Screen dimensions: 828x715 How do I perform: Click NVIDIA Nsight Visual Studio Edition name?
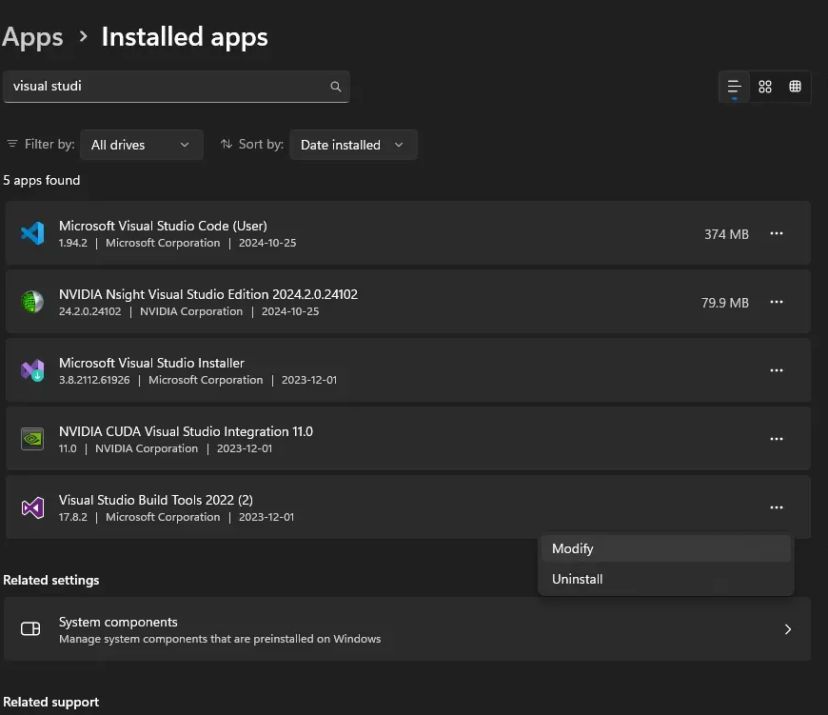208,294
